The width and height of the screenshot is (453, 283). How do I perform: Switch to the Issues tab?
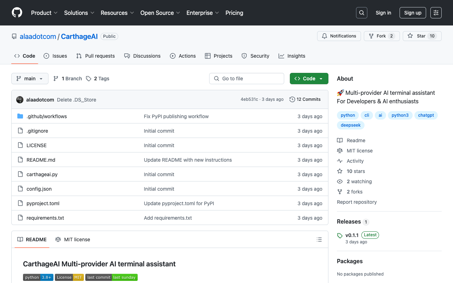point(55,56)
